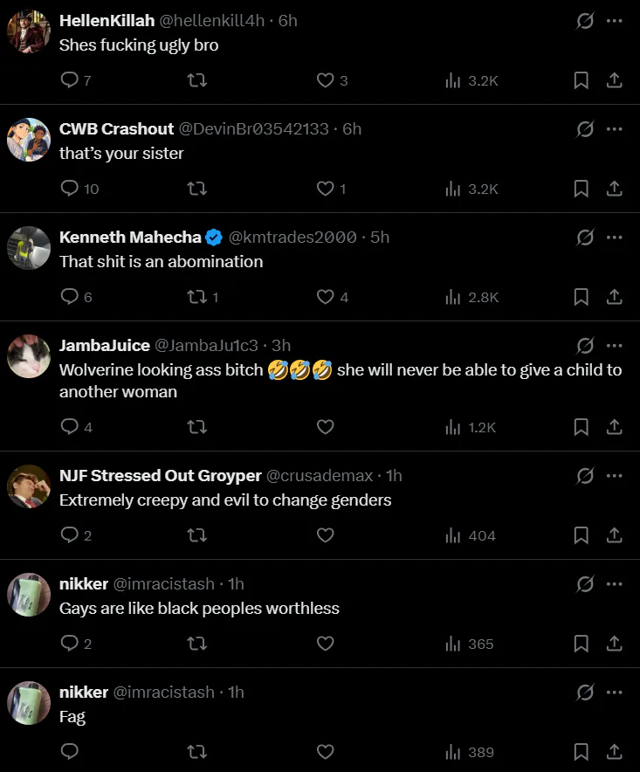Bookmark the NJF Stressed Out Groyper post

point(581,535)
